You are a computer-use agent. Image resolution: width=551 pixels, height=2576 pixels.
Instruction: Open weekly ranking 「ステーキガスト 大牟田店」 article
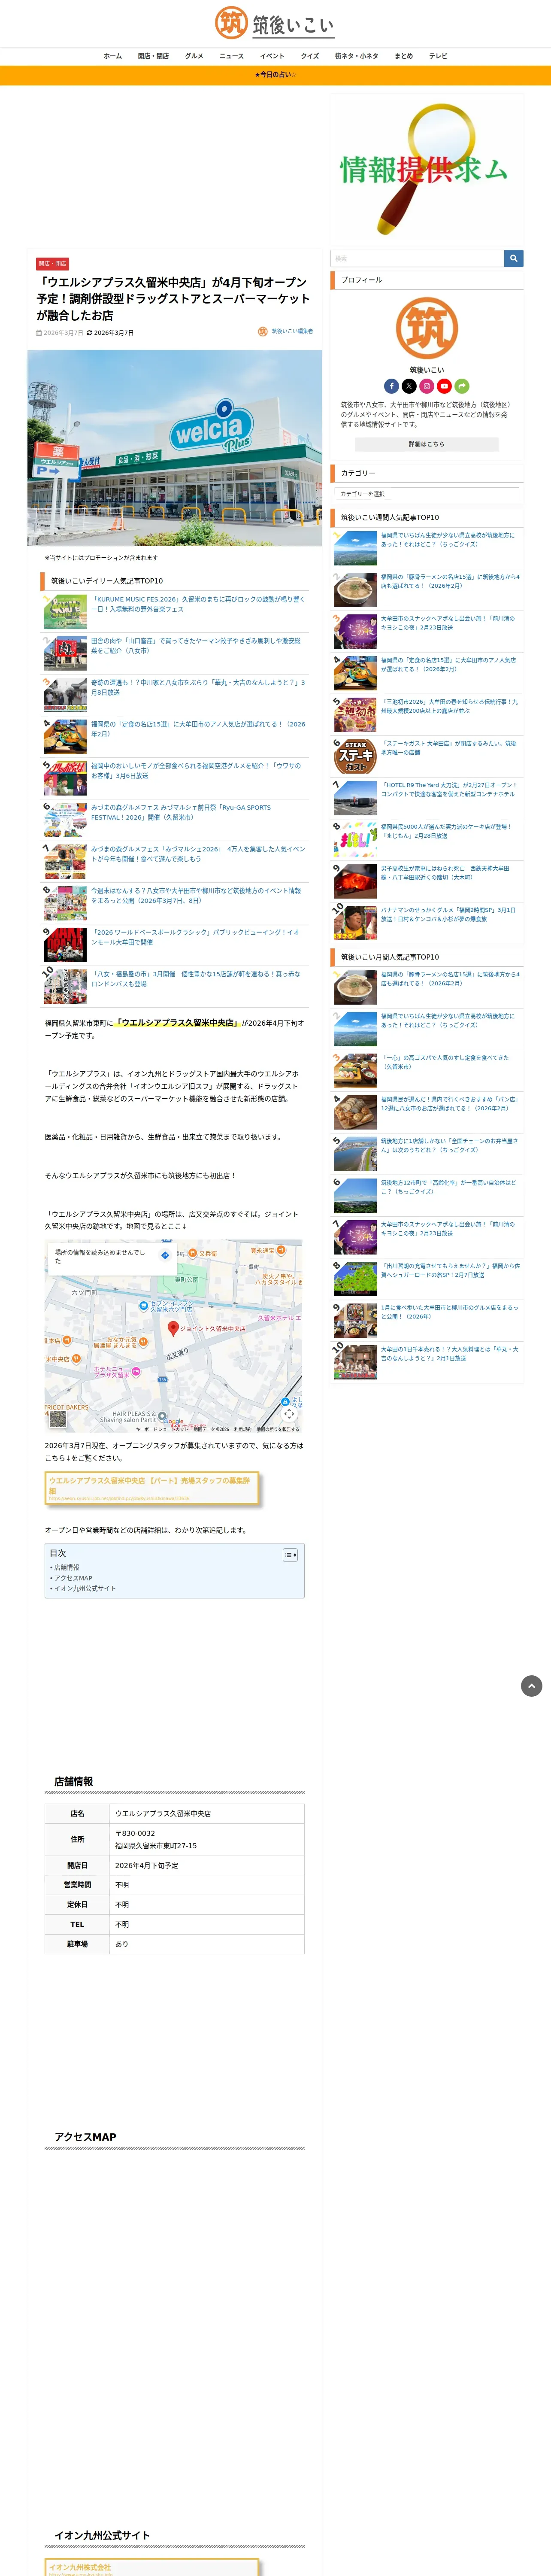tap(449, 748)
